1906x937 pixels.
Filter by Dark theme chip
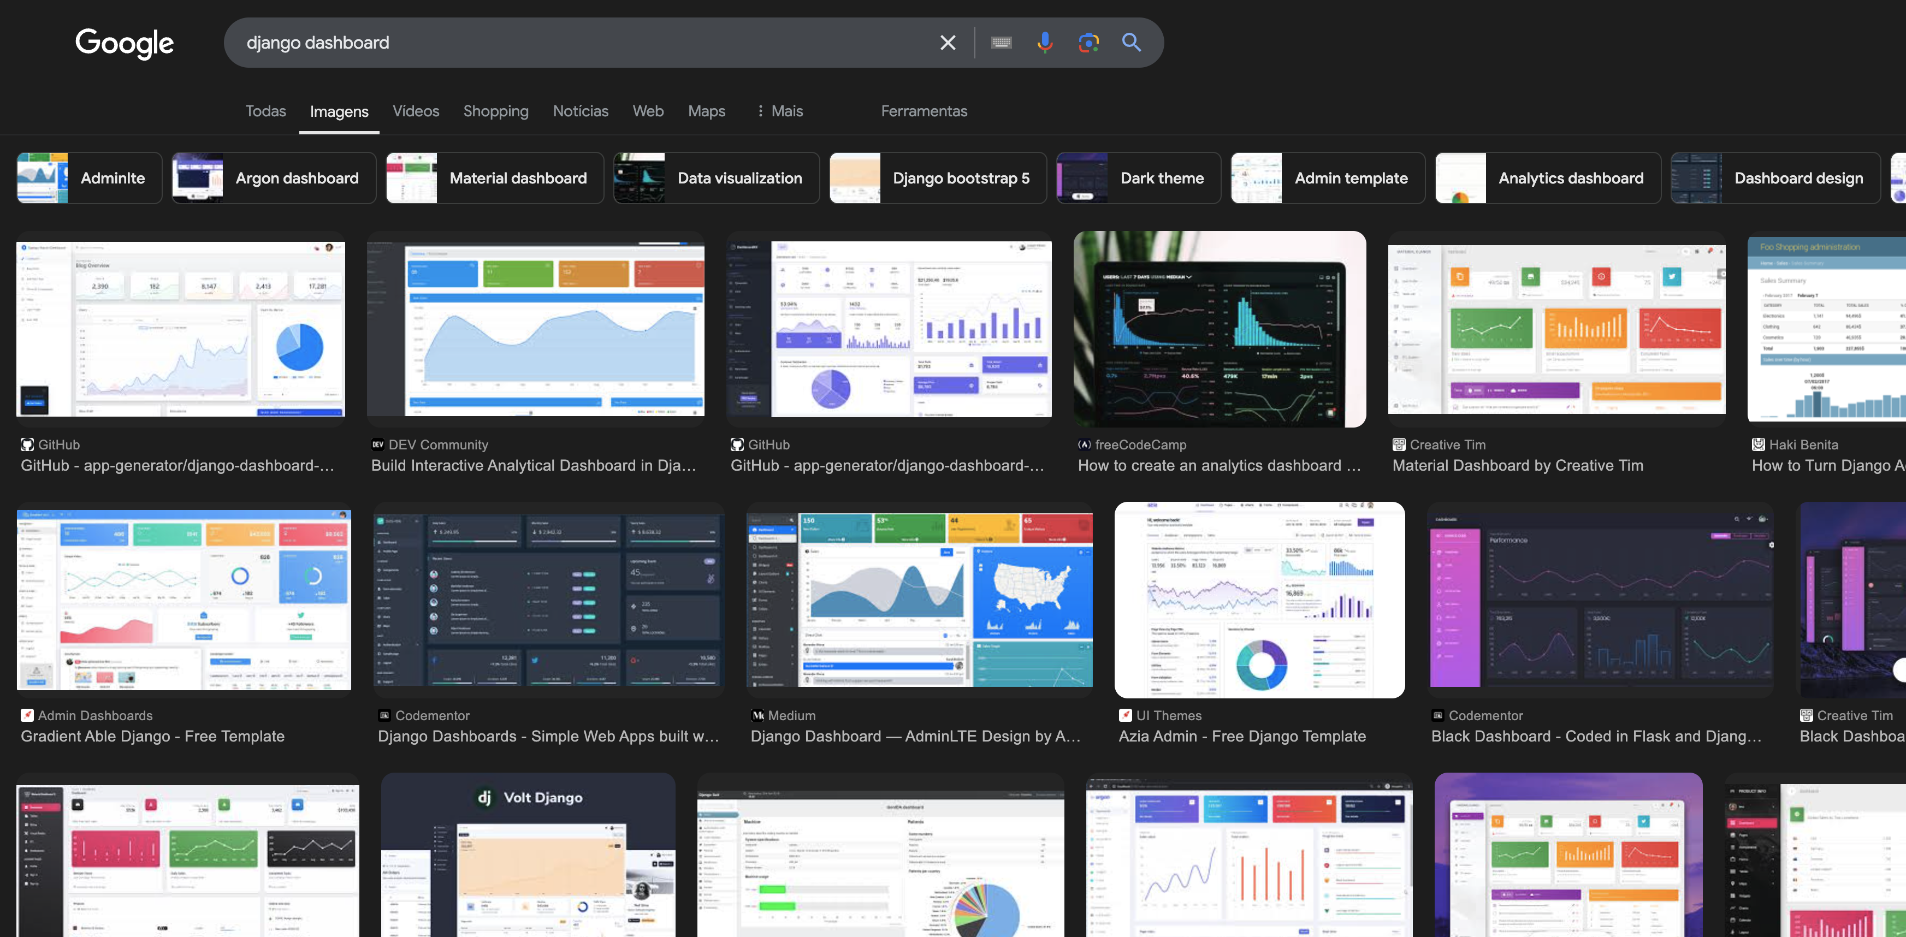click(x=1139, y=178)
